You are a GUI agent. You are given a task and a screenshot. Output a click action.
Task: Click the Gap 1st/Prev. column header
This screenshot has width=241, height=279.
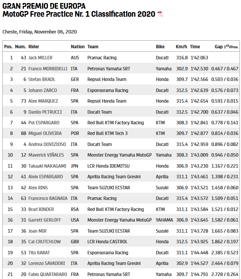(x=227, y=47)
